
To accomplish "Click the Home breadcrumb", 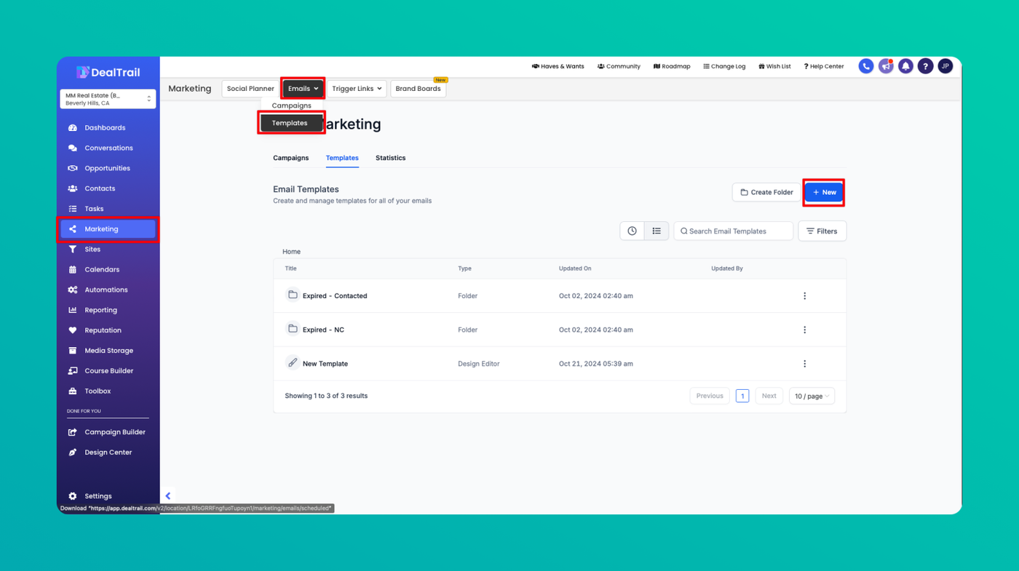I will pyautogui.click(x=291, y=252).
